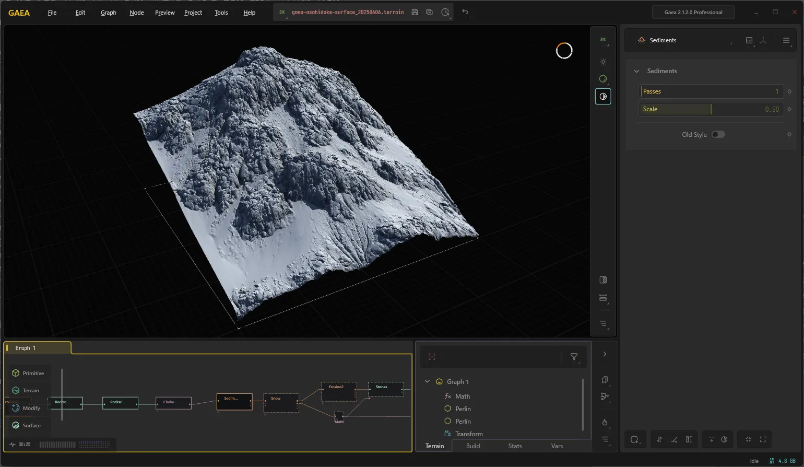Collapse the Graph 1 tree node

[427, 381]
